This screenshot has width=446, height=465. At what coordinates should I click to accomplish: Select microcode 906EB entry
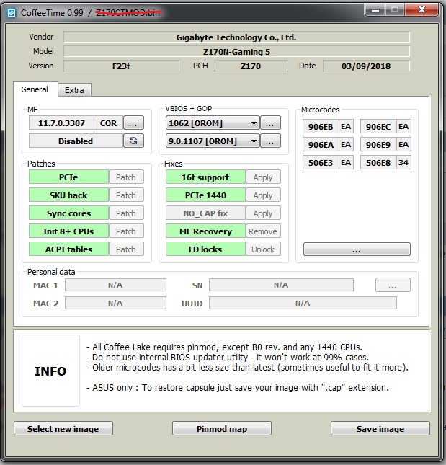(321, 127)
